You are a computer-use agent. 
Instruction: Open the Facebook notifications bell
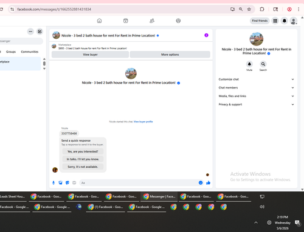[x=285, y=21]
